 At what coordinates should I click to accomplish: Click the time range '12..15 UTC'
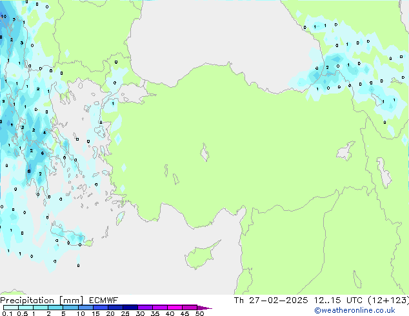click(338, 300)
